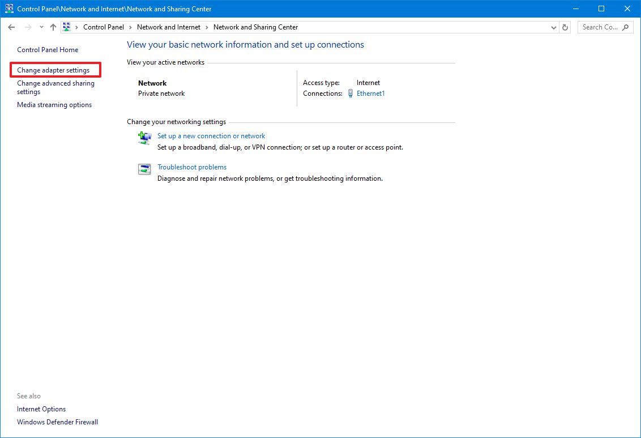
Task: Click the Set up a new connection icon
Action: tap(144, 138)
